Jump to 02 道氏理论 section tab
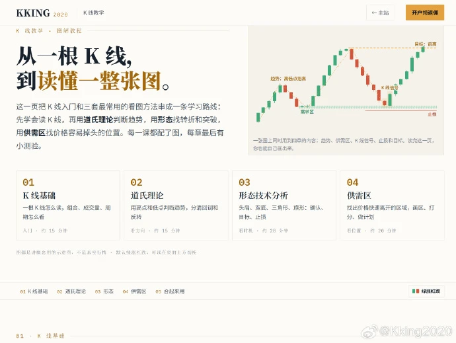The image size is (456, 343). pos(71,291)
